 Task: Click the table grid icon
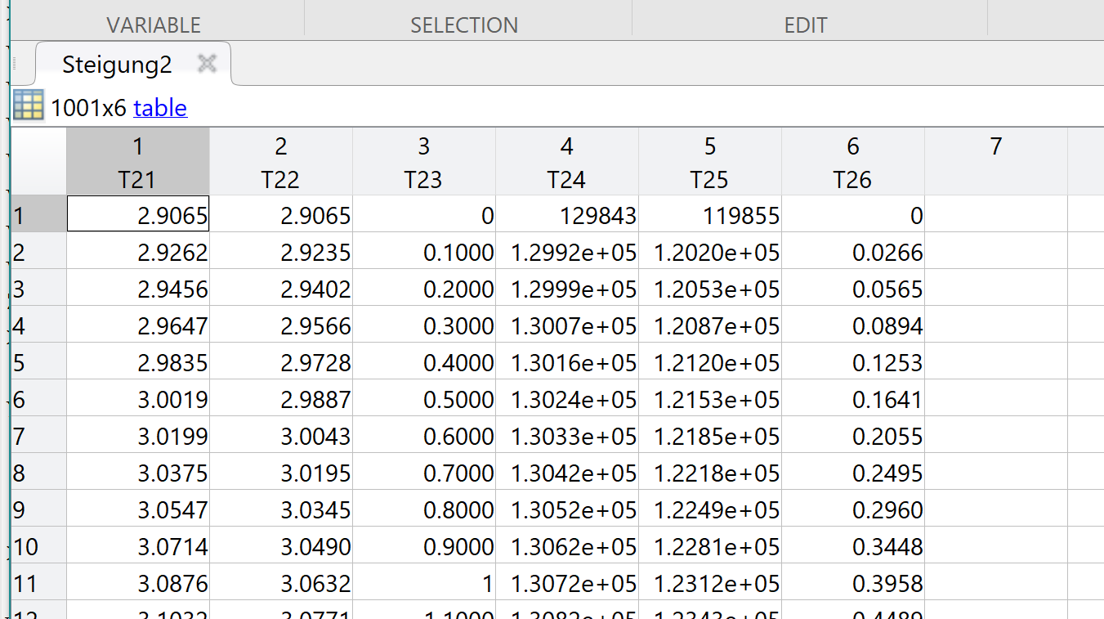tap(28, 106)
